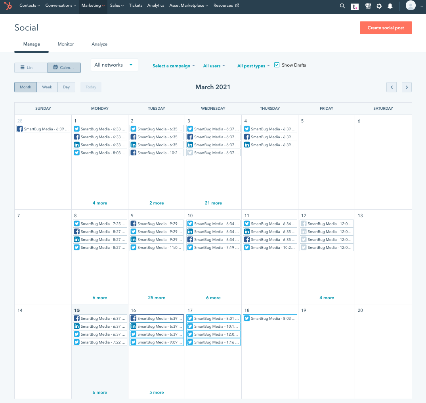This screenshot has width=426, height=403.
Task: Show 4 more posts on March 1
Action: (100, 203)
